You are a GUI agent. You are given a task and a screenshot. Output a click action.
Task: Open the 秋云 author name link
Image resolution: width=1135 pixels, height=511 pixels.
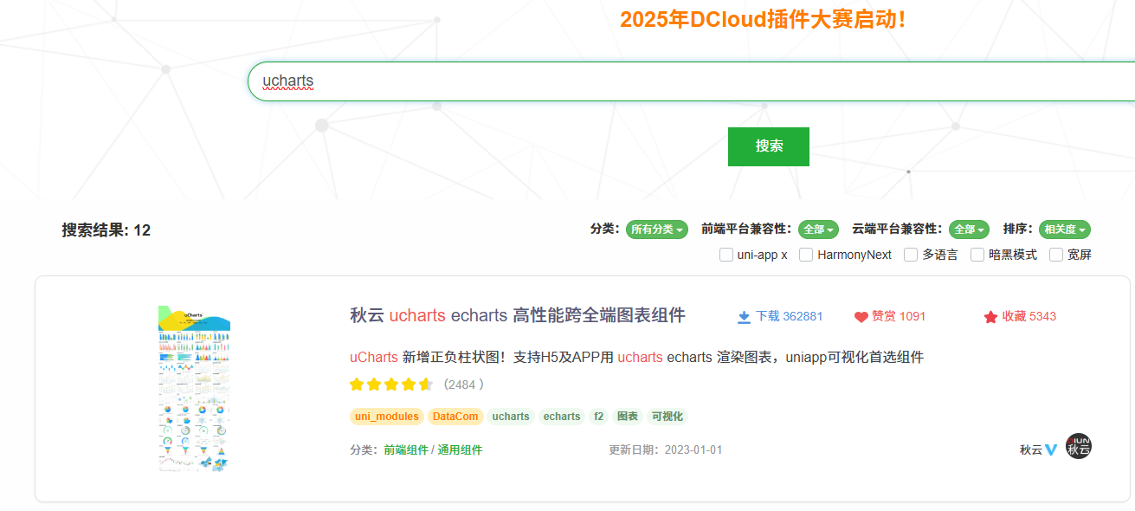[x=1031, y=450]
